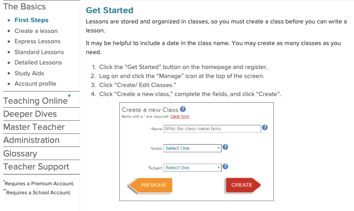Click help icon beside Create a new Class title
Viewport: 354px width, 211px height.
(183, 110)
